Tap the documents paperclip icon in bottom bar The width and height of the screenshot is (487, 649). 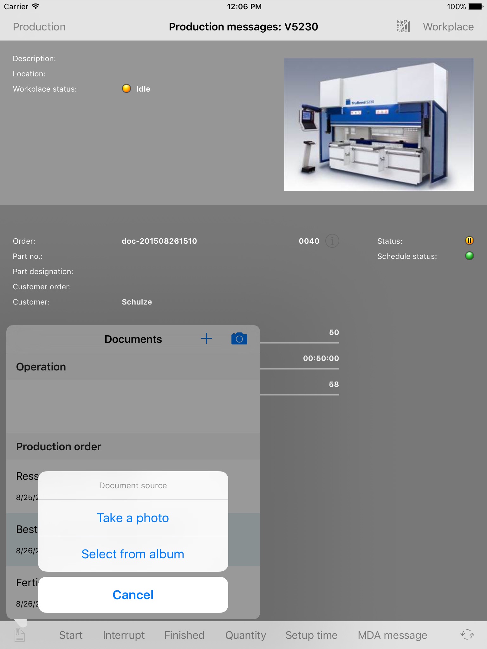pos(20,635)
